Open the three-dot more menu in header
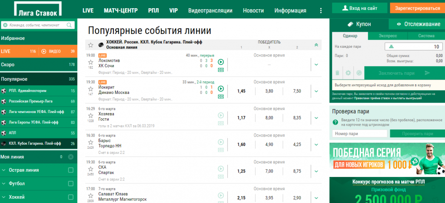The width and height of the screenshot is (445, 203). [321, 11]
